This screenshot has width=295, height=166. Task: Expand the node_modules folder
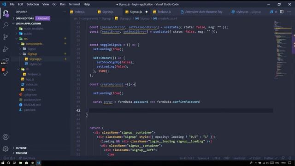click(34, 29)
